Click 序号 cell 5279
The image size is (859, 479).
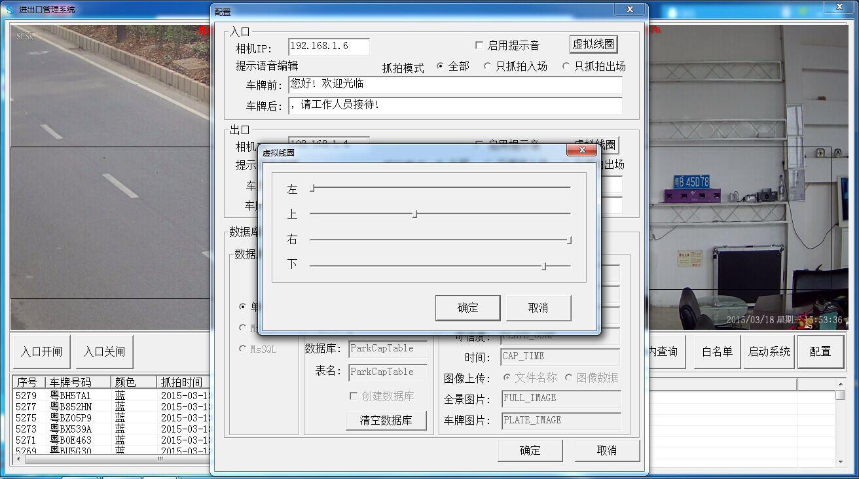(26, 395)
